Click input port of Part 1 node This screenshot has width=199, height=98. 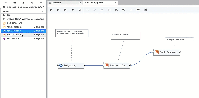(x=104, y=65)
